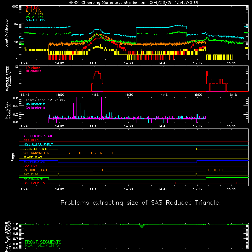Click the PARTICLE FLAG label
Image resolution: width=252 pixels, height=252 pixels.
(x=35, y=170)
